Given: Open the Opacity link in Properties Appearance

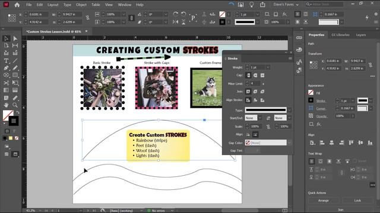Looking at the screenshot, I should pos(322,117).
